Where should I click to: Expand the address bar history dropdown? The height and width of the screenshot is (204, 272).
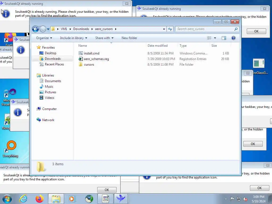click(164, 29)
